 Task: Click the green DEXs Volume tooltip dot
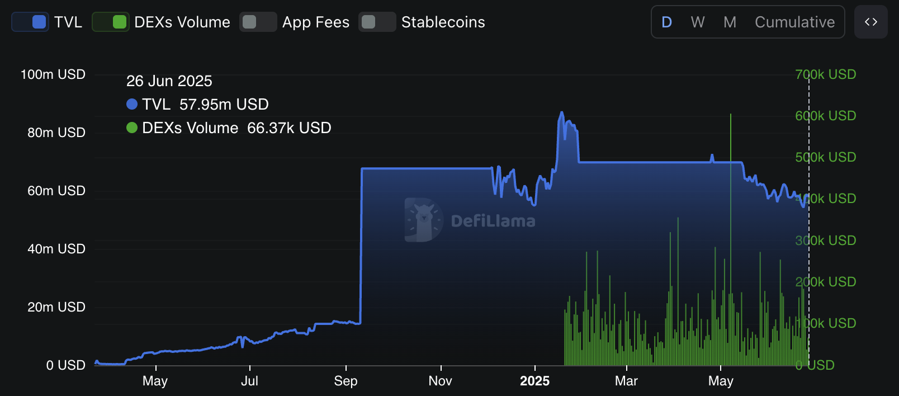coord(132,128)
